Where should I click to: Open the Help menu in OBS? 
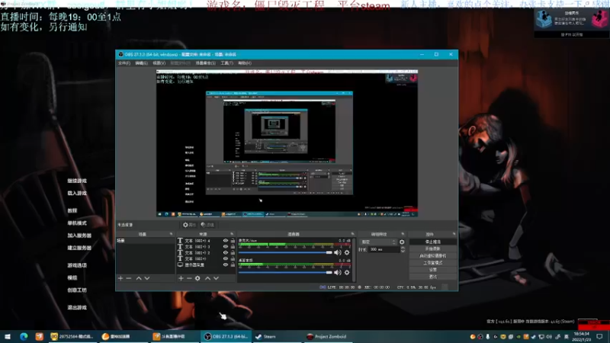click(245, 63)
